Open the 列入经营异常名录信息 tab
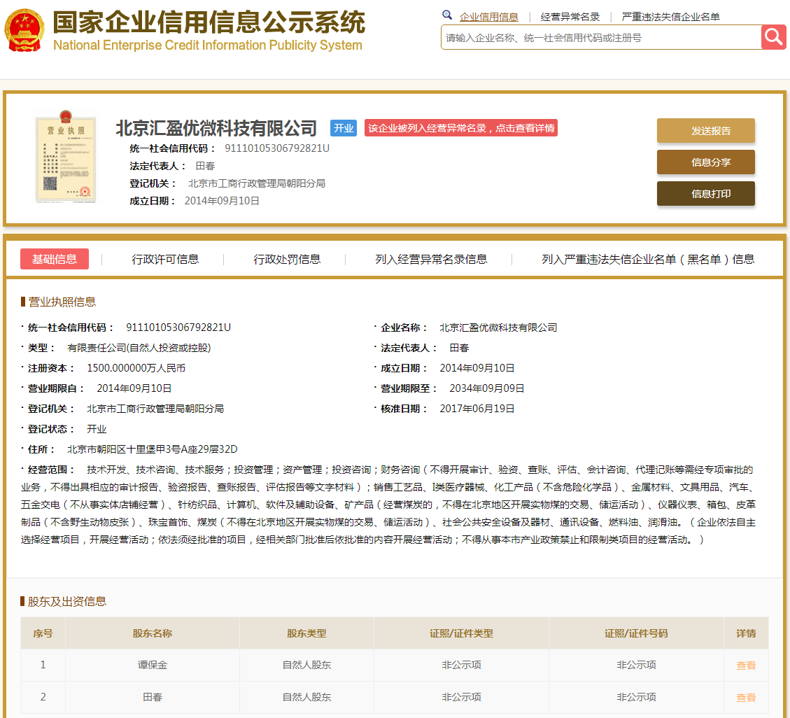Image resolution: width=790 pixels, height=718 pixels. click(431, 259)
